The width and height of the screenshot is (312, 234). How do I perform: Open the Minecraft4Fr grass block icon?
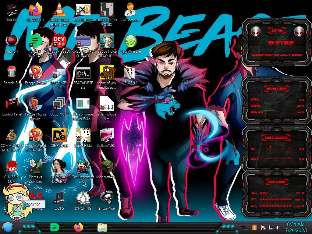[x=107, y=167]
